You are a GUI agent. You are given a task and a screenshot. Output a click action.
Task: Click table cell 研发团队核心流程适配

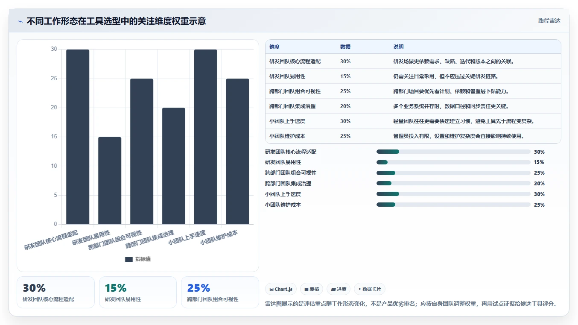pos(295,61)
